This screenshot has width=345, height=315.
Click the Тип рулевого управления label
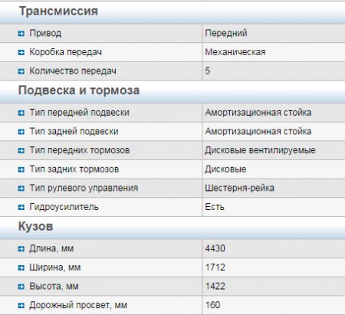(84, 189)
